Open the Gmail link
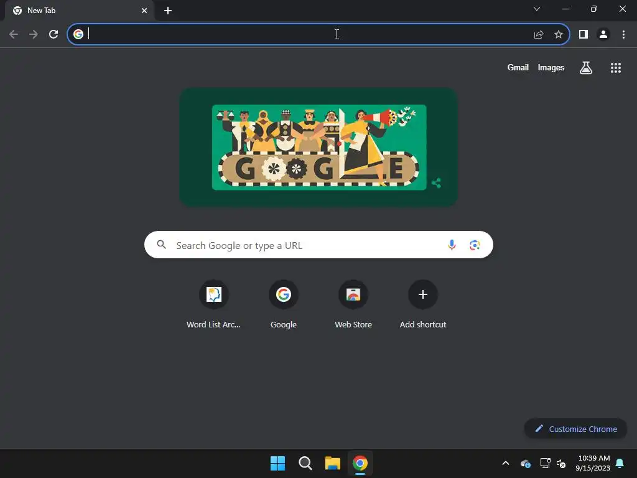Screen dimensions: 637x478 pos(518,67)
